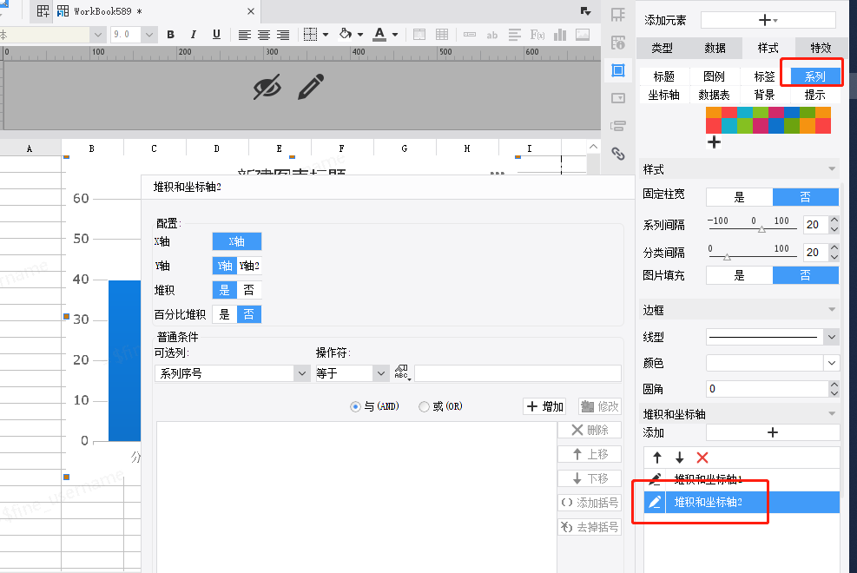Image resolution: width=857 pixels, height=573 pixels.
Task: Click the condition value input field
Action: tap(517, 373)
